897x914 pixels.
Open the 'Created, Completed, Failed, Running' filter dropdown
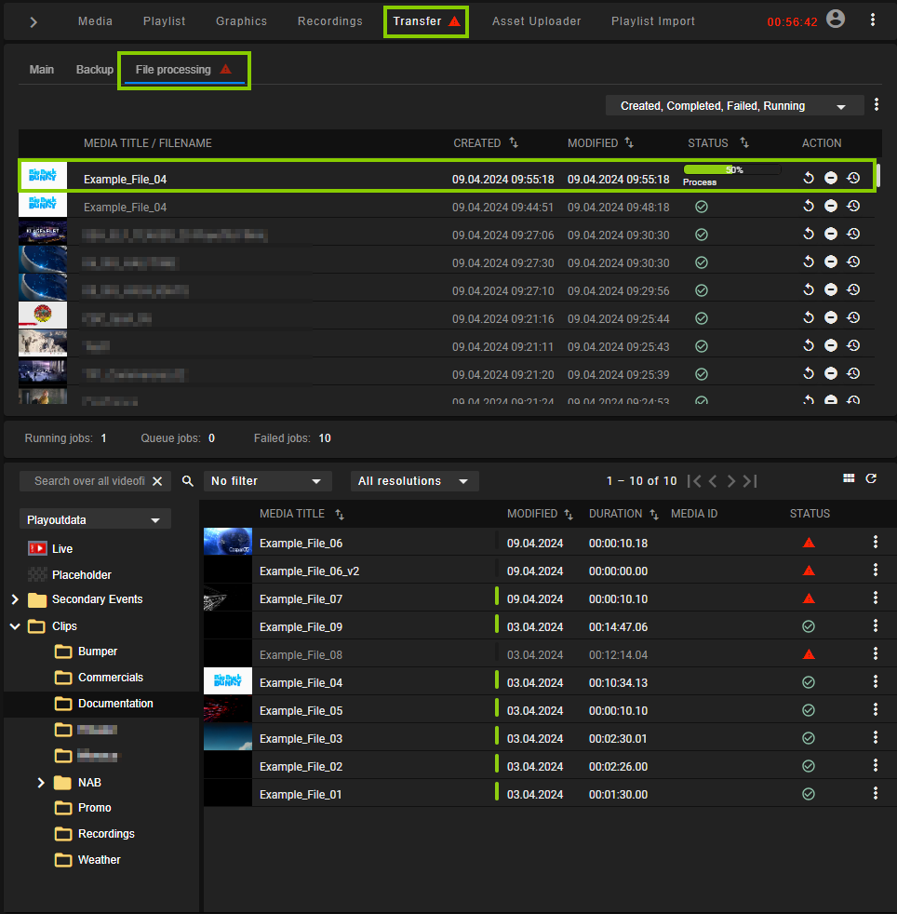[x=734, y=105]
